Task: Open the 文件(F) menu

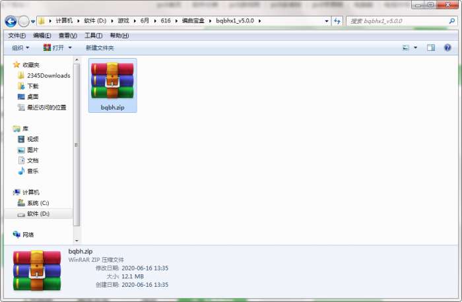Action: (x=16, y=36)
